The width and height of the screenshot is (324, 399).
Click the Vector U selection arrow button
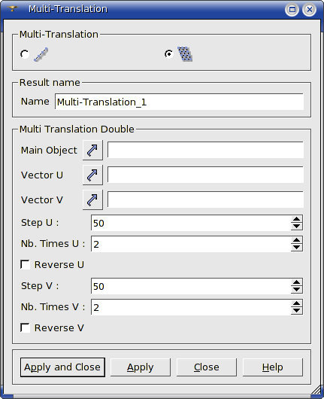(92, 175)
